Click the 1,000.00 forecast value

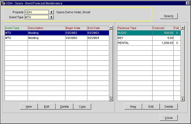[163, 43]
